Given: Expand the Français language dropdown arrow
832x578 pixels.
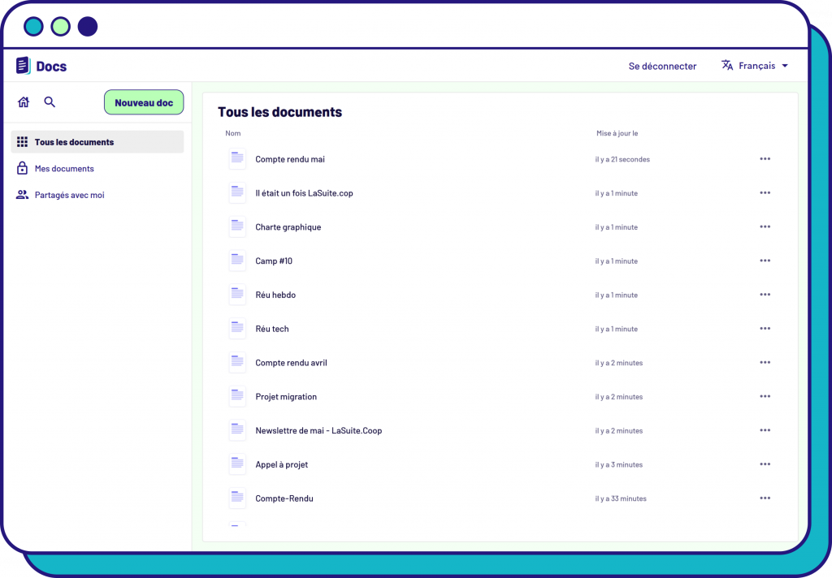Looking at the screenshot, I should click(785, 66).
